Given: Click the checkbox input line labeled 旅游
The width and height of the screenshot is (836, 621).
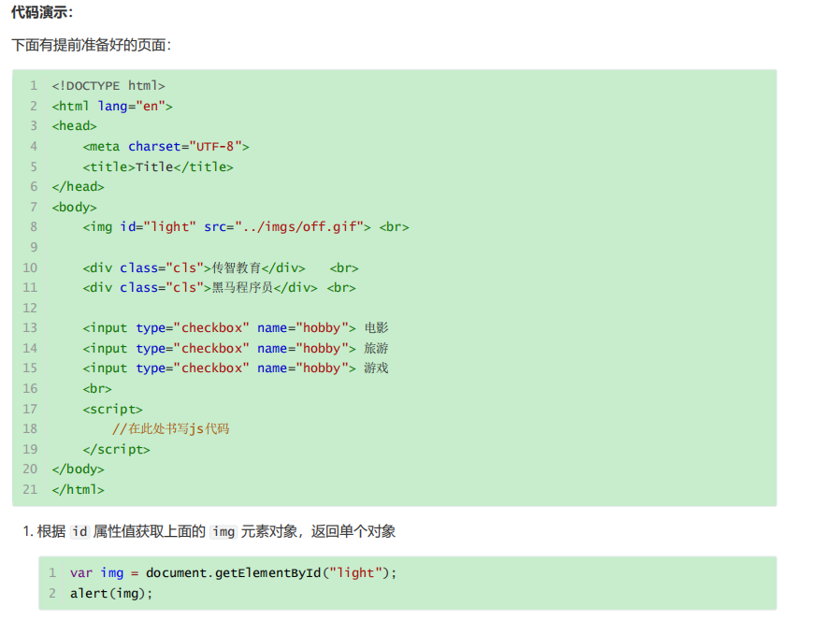Looking at the screenshot, I should click(x=236, y=348).
